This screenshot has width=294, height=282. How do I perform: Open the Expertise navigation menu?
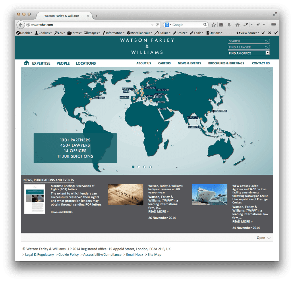click(41, 63)
